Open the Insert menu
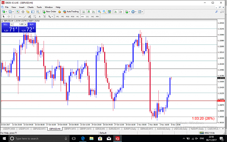 (22, 7)
